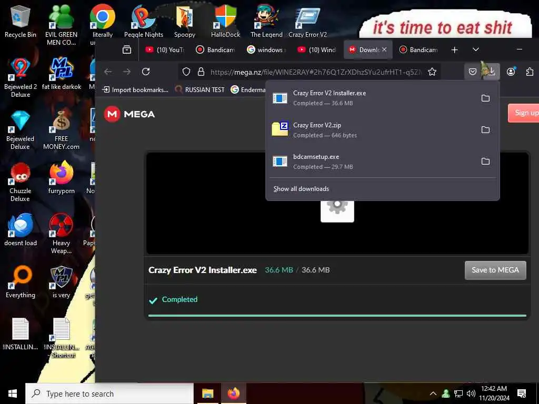
Task: Open the Windows Start menu
Action: click(13, 393)
